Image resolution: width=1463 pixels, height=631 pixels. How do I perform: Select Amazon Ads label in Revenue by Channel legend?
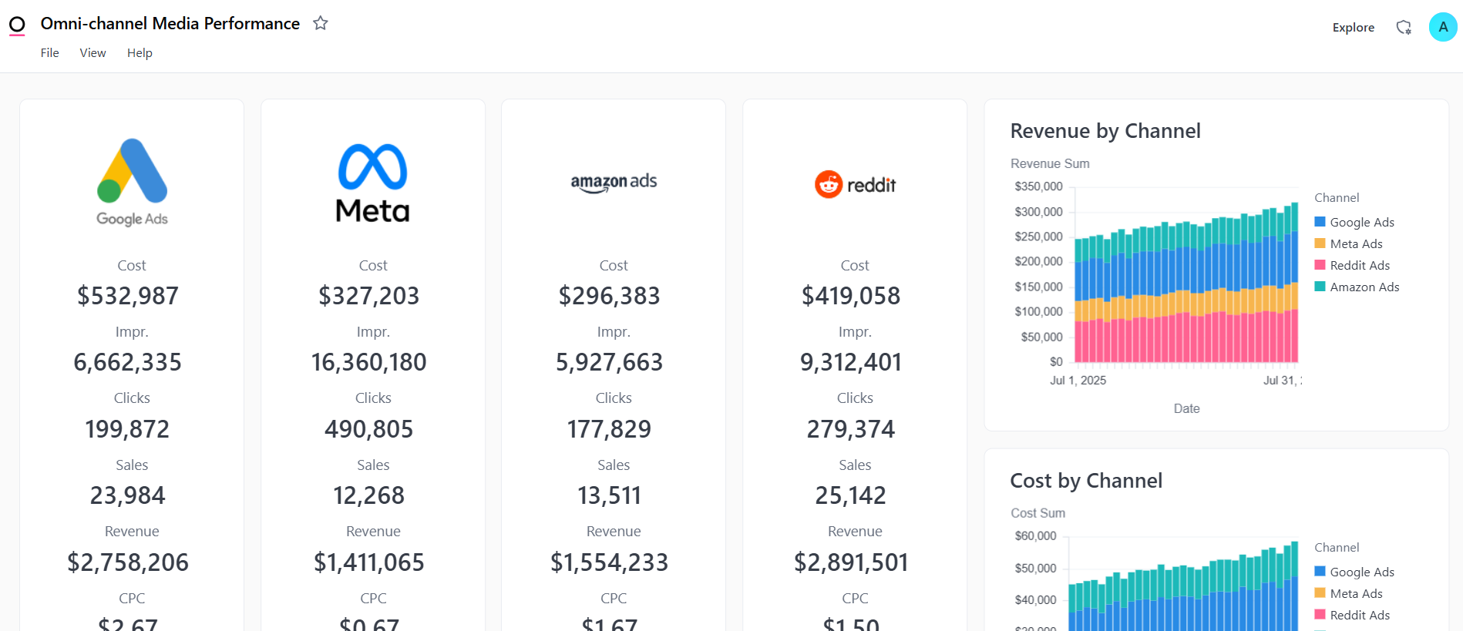pyautogui.click(x=1364, y=287)
